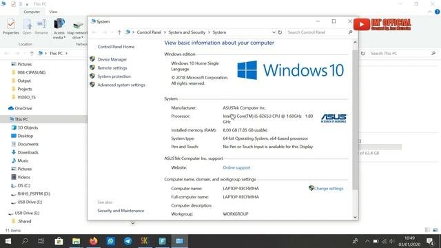Click Properties in the ribbon
This screenshot has width=441, height=248.
[11, 27]
